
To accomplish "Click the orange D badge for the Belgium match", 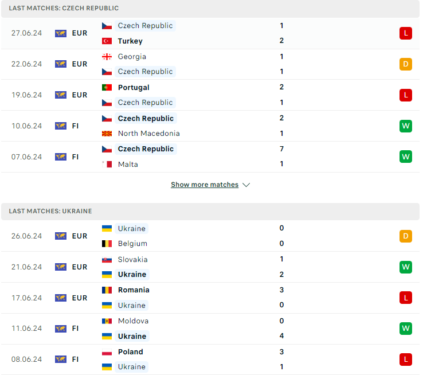I will (405, 236).
